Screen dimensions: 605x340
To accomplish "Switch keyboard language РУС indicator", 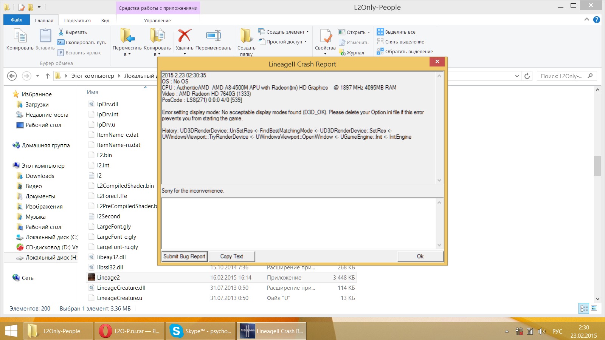I will click(x=557, y=331).
